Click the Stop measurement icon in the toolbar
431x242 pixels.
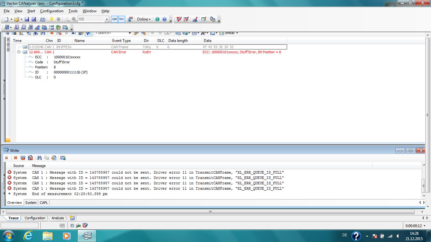point(58,19)
